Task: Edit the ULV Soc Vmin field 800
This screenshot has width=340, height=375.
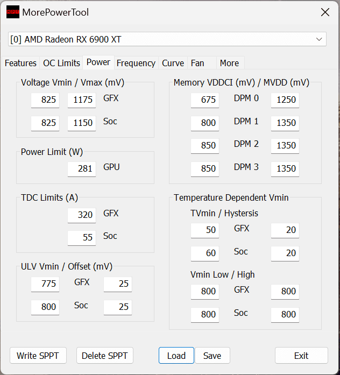Action: (x=45, y=307)
